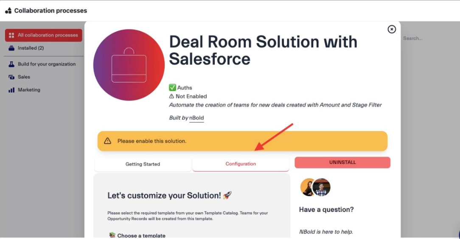Click the Marketing bar chart icon

[11, 90]
